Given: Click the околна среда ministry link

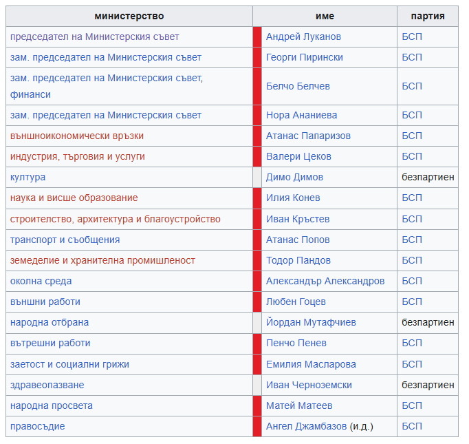Looking at the screenshot, I should (x=41, y=281).
